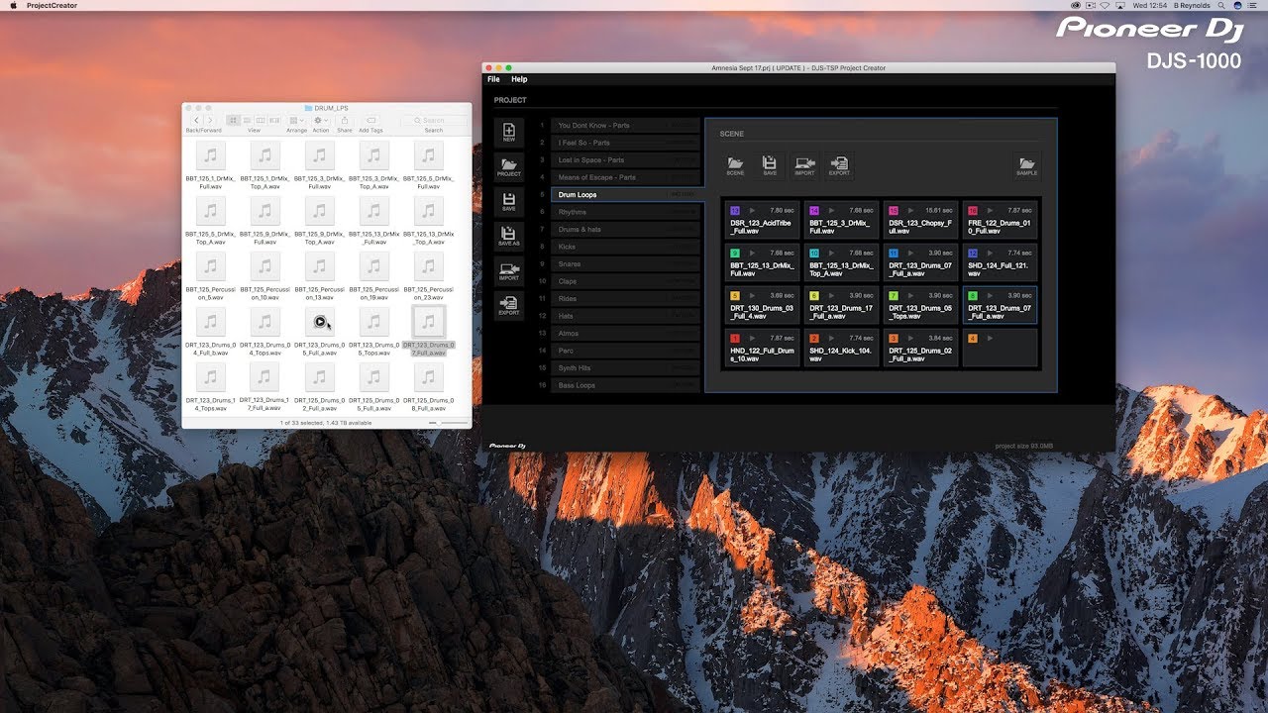Click the green pad 8 color swatch
The image size is (1268, 713).
click(x=973, y=296)
